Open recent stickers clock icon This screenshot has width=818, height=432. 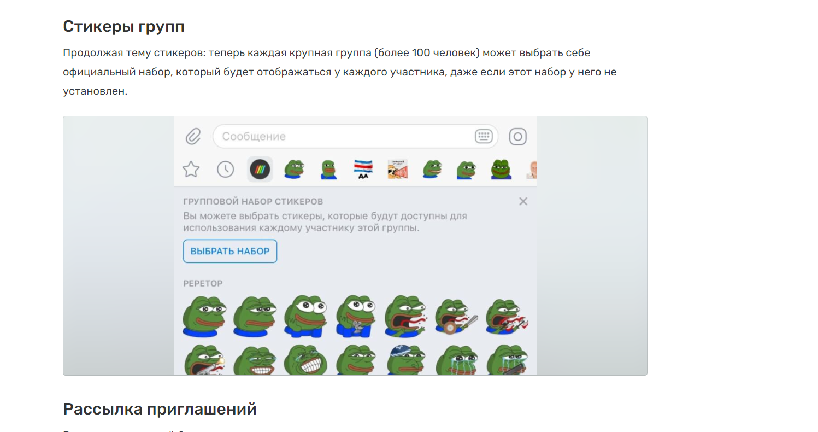225,170
